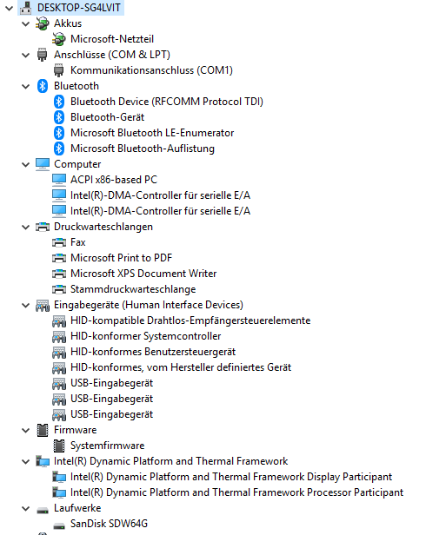Click the Firmware chip icon
This screenshot has height=535, width=446.
point(43,430)
